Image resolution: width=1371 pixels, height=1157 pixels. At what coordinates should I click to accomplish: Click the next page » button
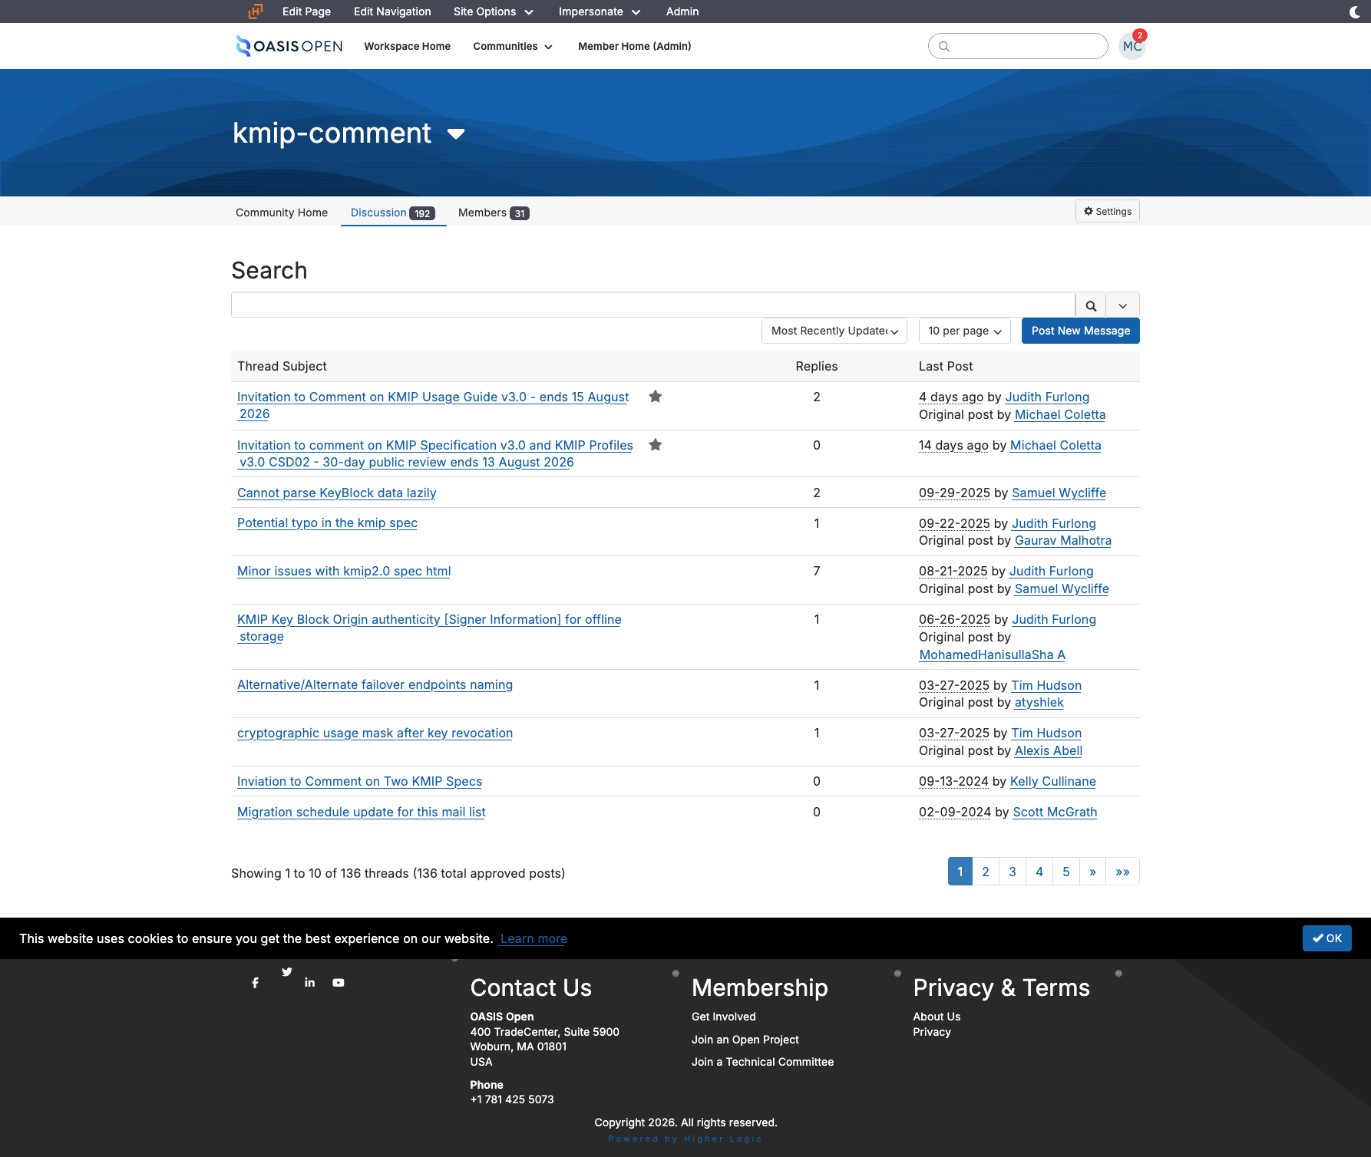click(1092, 872)
